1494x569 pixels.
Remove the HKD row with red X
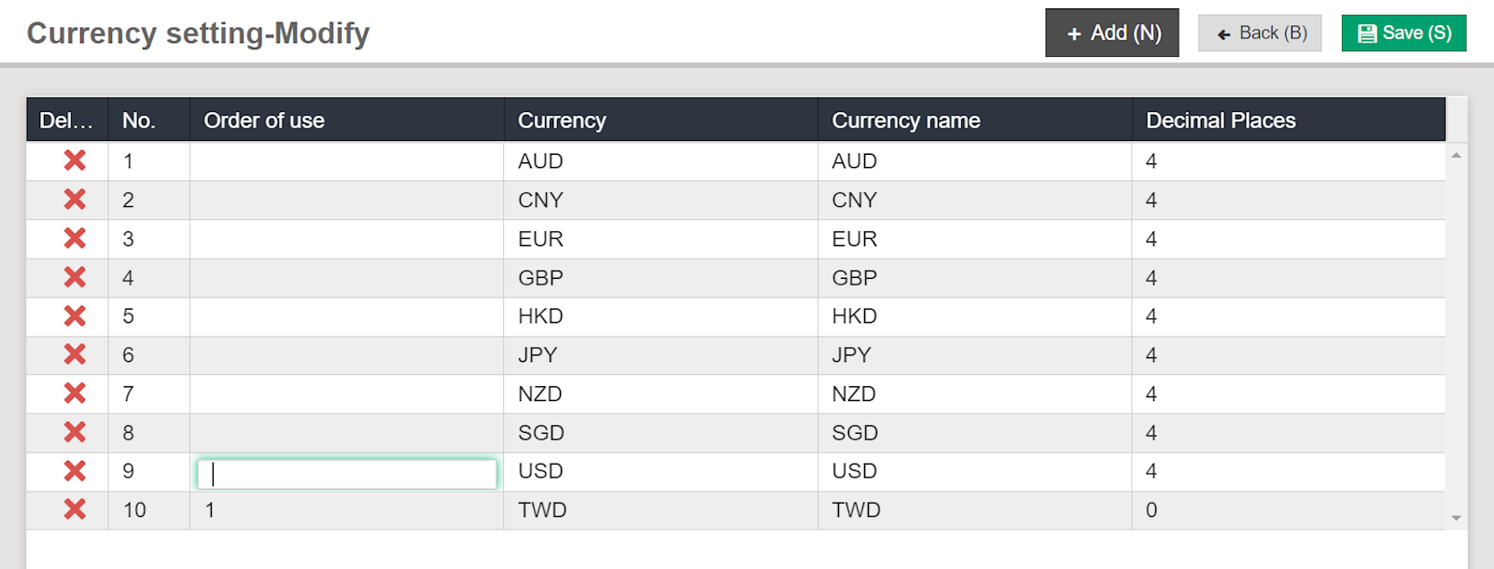75,316
